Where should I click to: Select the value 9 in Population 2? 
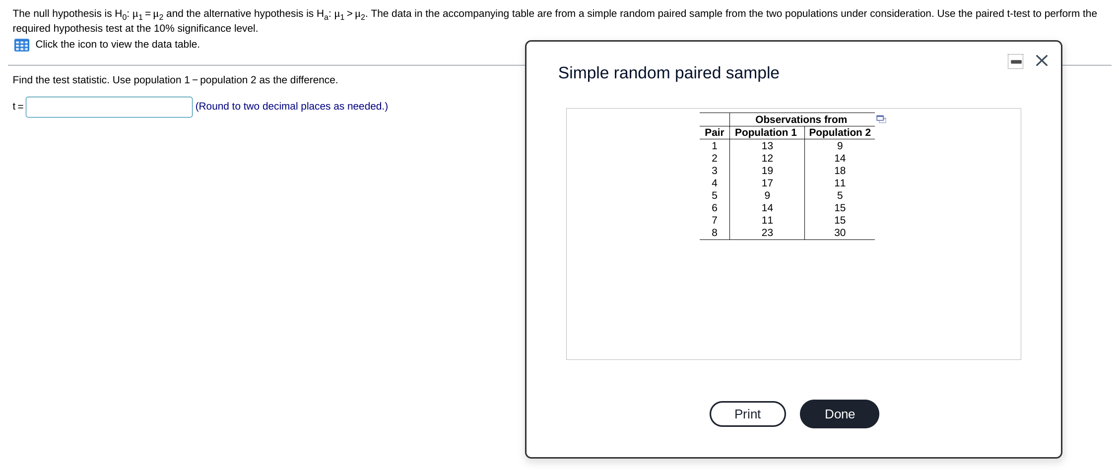[839, 145]
